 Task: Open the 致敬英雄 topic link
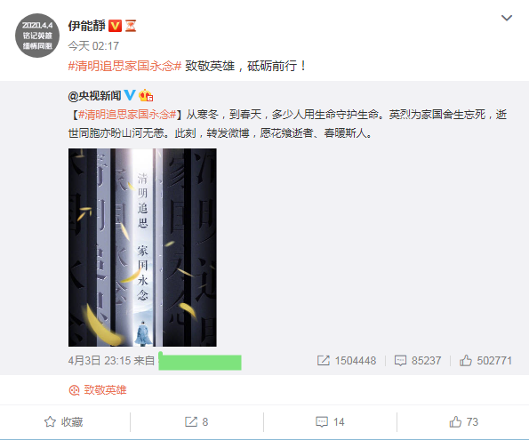click(x=98, y=390)
